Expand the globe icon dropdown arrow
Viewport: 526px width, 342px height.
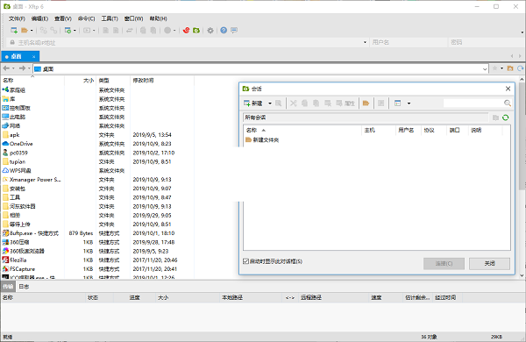(174, 30)
